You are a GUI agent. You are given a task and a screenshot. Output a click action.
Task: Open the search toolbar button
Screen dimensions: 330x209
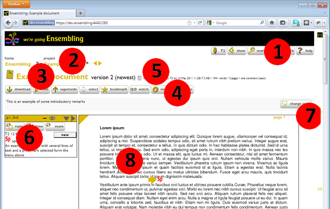point(256,51)
